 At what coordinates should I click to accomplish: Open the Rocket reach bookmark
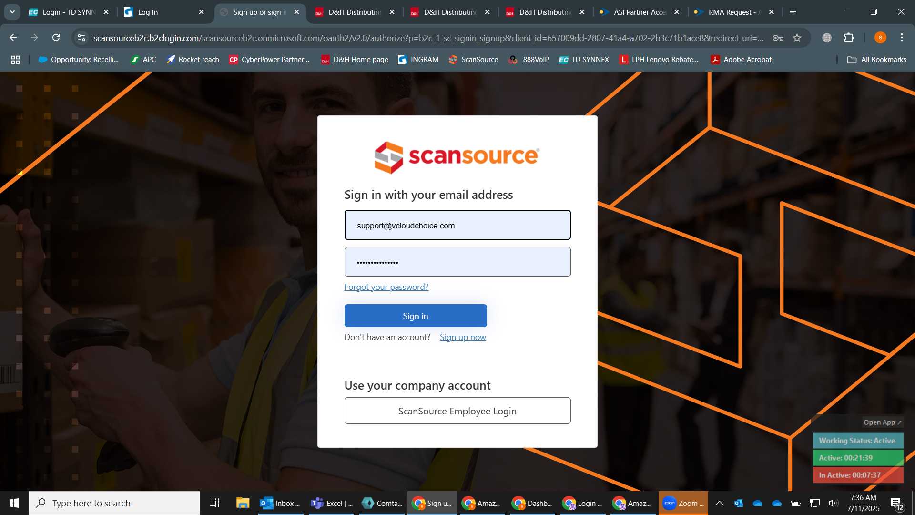[x=193, y=60]
